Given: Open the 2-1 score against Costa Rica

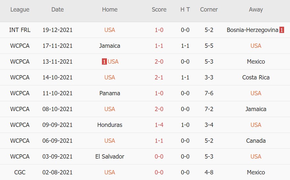Looking at the screenshot, I should 159,77.
